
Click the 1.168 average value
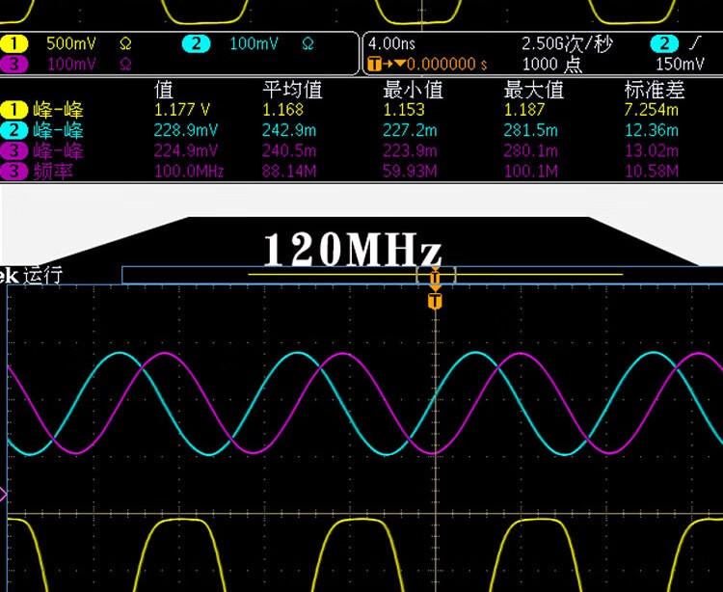283,110
